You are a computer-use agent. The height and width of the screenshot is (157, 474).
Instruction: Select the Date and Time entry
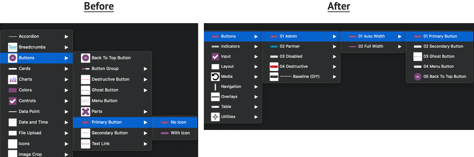(33, 122)
